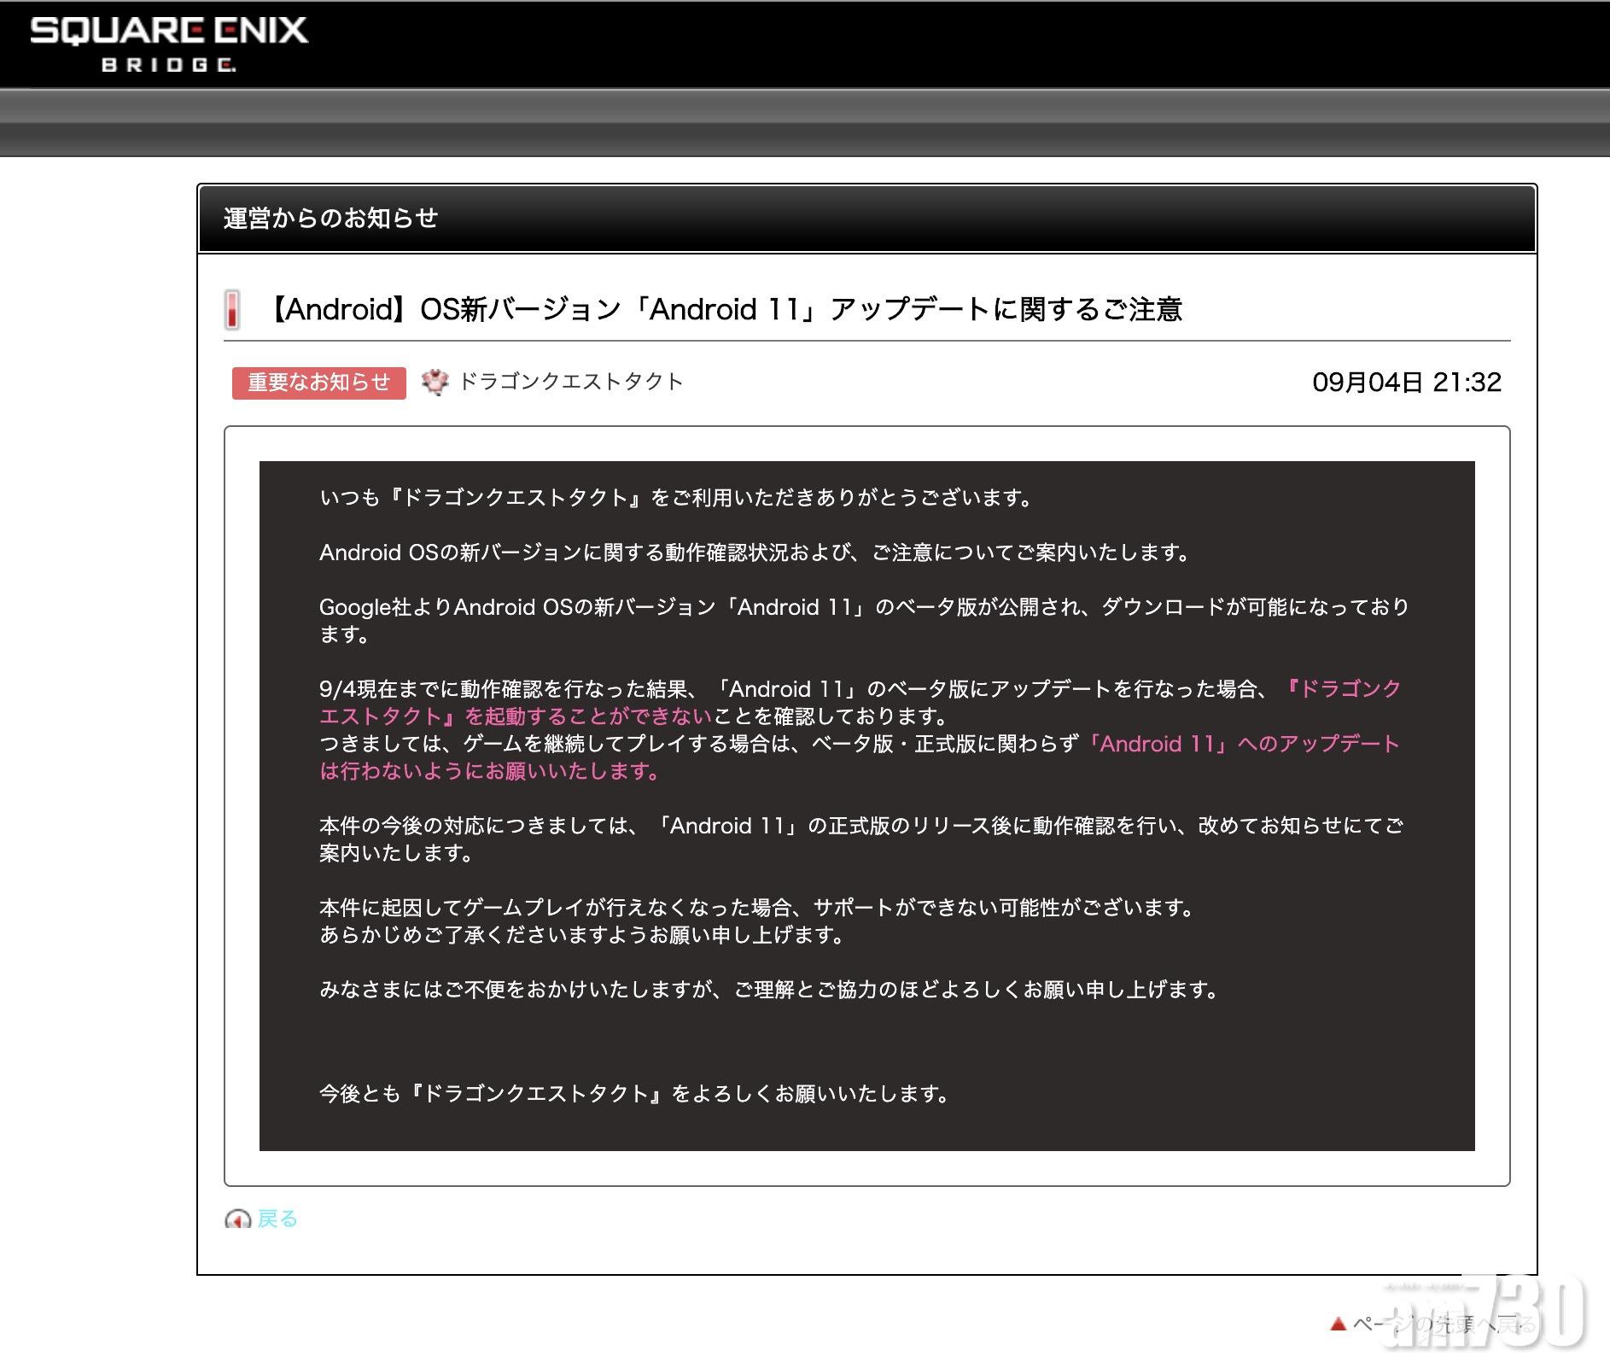Click the closing line starting with 今後とも
The image size is (1610, 1368).
tap(635, 1094)
